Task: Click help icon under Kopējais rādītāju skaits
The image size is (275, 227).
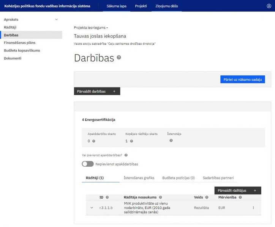Action: 131,141
